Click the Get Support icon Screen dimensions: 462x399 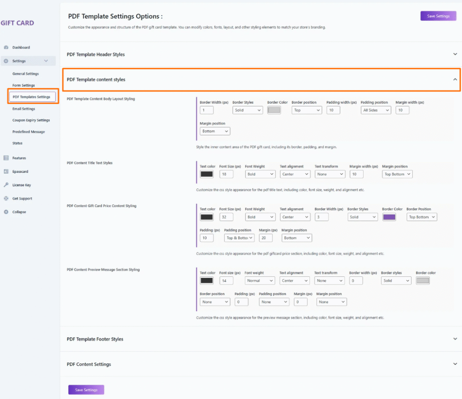6,198
